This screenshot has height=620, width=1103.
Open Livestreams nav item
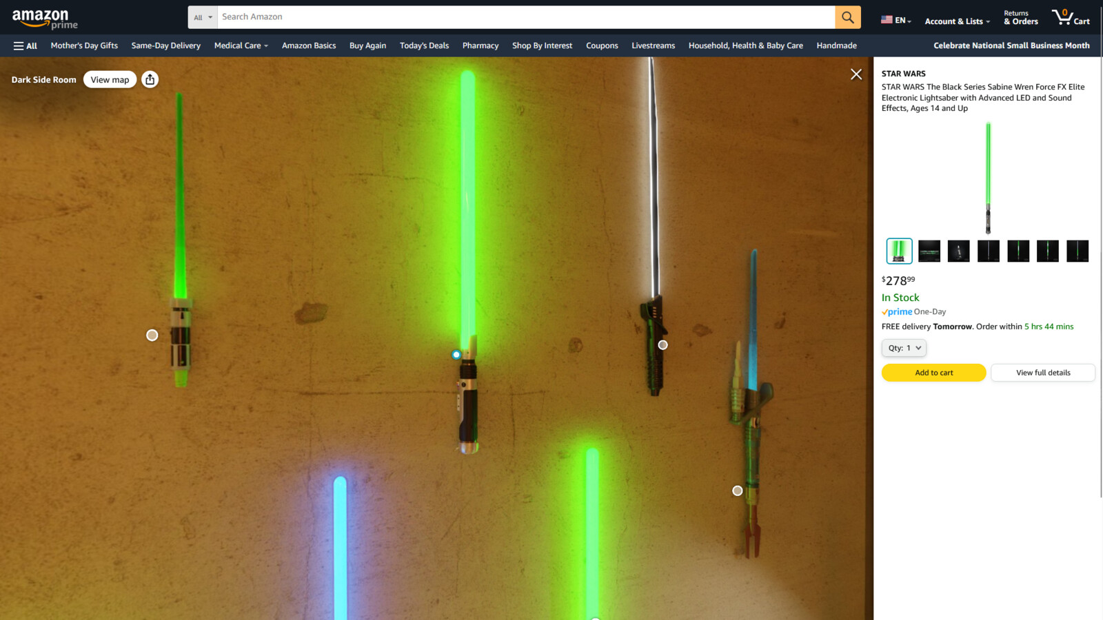click(653, 45)
